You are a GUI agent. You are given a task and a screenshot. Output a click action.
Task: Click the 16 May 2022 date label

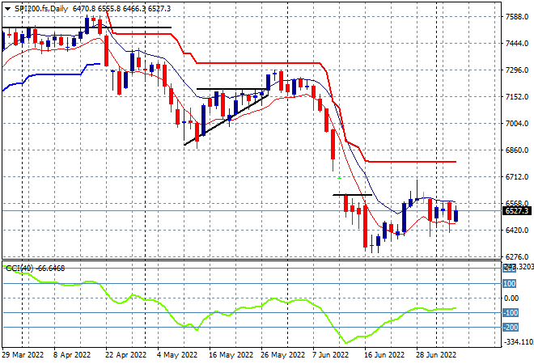[x=231, y=355]
